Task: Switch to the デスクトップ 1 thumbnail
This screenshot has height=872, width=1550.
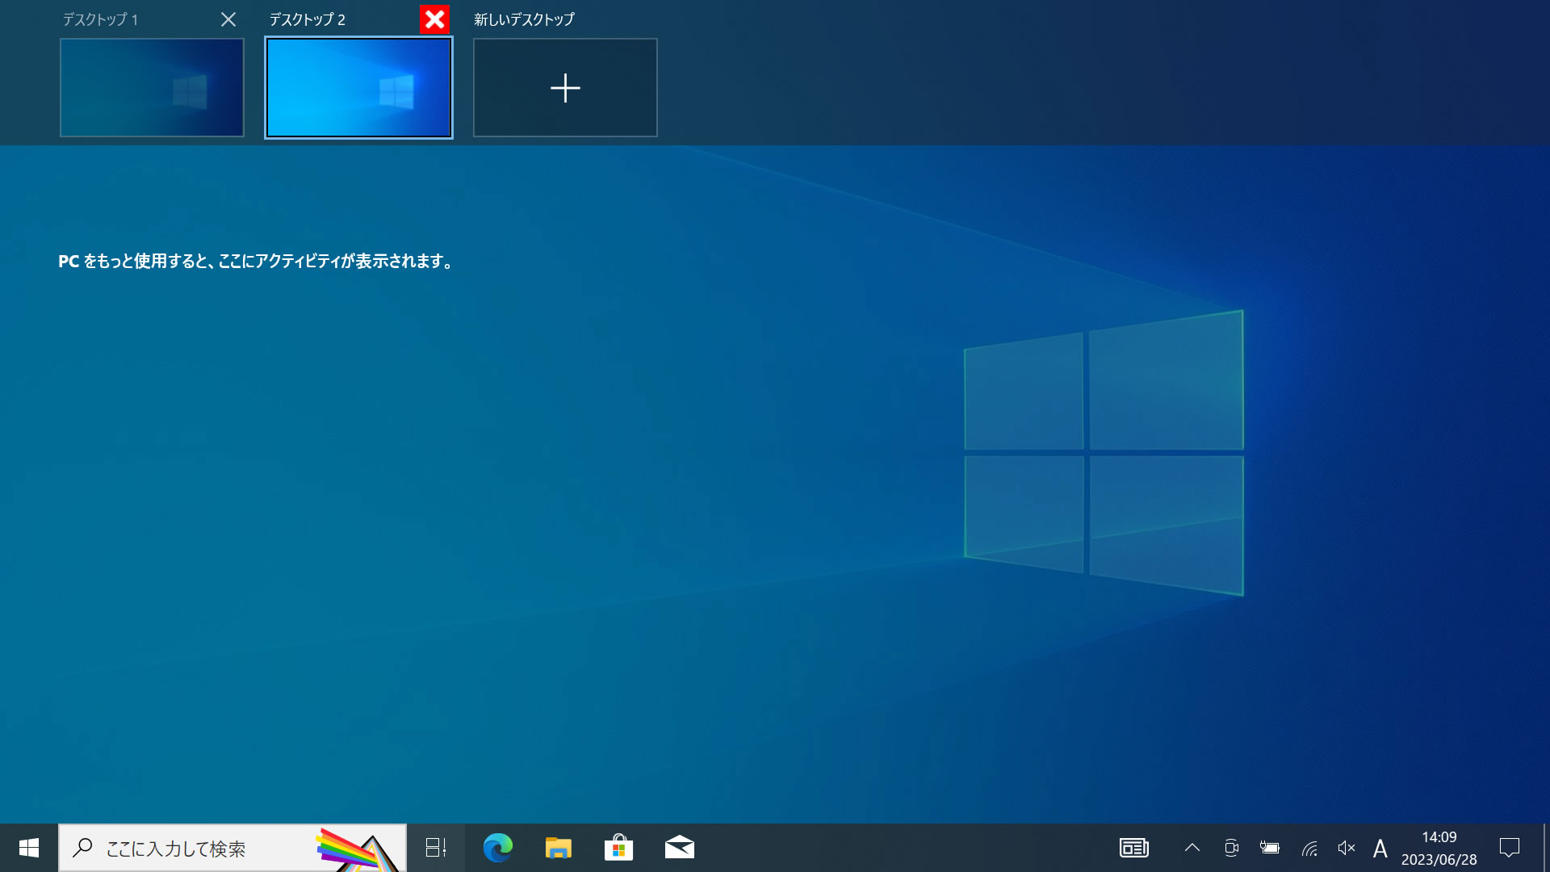Action: (152, 87)
